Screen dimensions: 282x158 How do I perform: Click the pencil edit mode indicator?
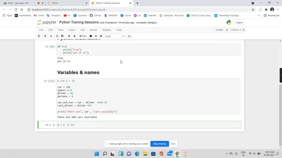[x=227, y=30]
